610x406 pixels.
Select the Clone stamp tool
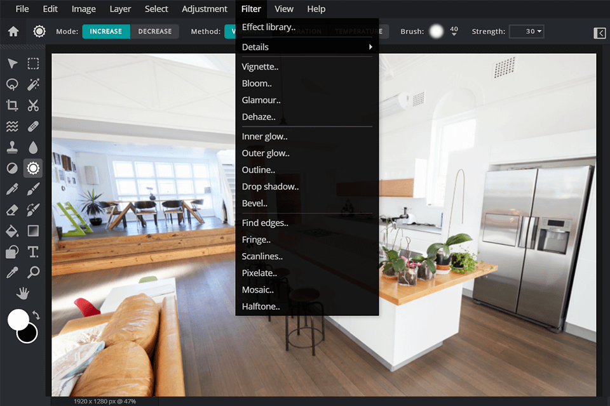pyautogui.click(x=11, y=147)
